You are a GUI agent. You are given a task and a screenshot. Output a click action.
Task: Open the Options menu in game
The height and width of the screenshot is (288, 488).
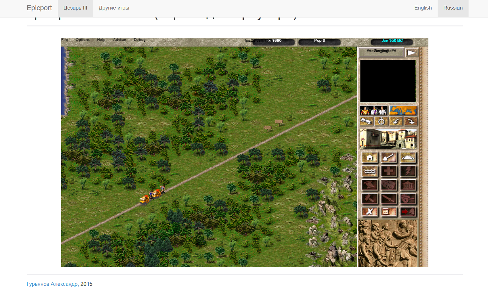[x=83, y=40]
